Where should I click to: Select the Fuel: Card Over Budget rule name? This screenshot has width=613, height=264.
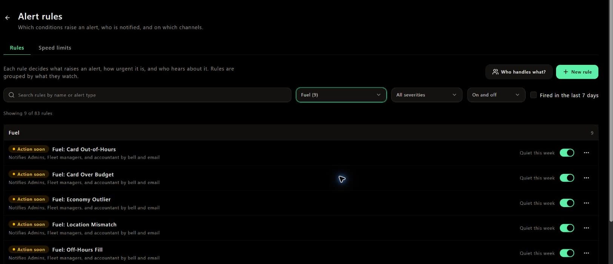coord(83,175)
